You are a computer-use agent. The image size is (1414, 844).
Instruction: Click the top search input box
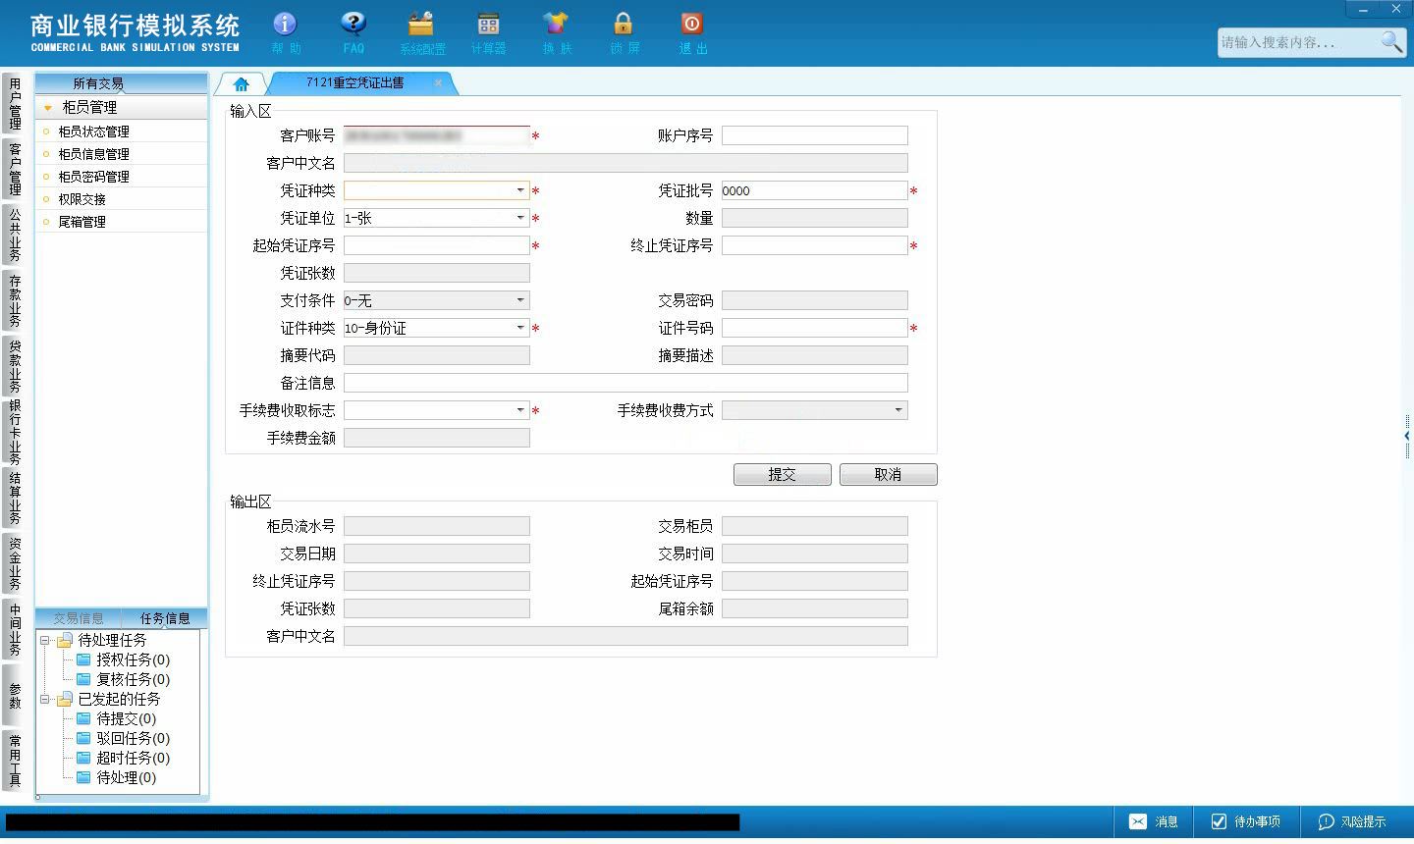[1298, 42]
